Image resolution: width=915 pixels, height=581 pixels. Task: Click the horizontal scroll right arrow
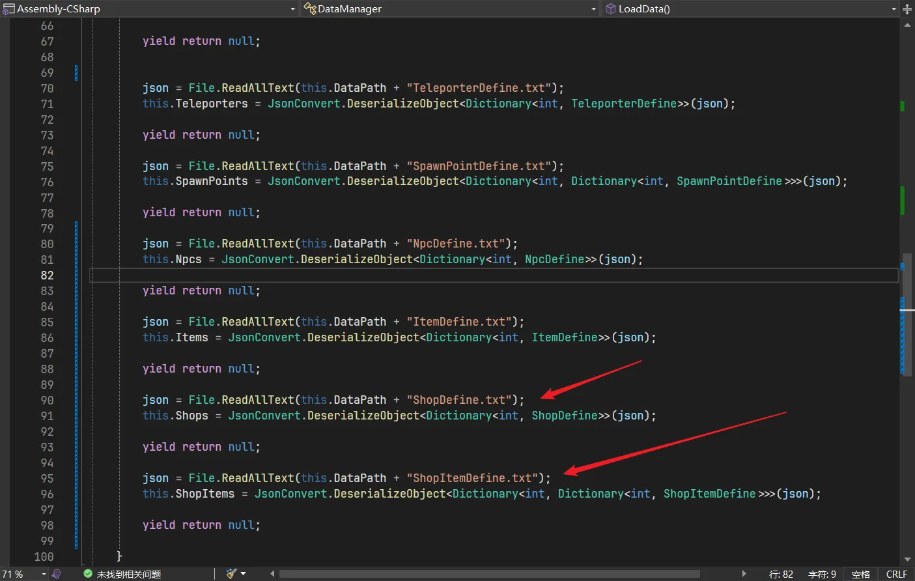coord(744,574)
